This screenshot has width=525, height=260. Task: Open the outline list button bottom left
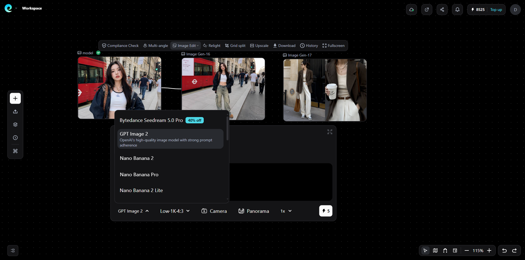click(13, 250)
